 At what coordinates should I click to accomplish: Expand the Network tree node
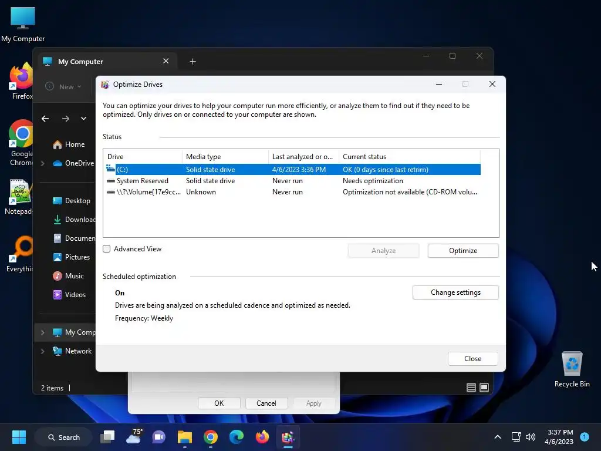pos(43,351)
